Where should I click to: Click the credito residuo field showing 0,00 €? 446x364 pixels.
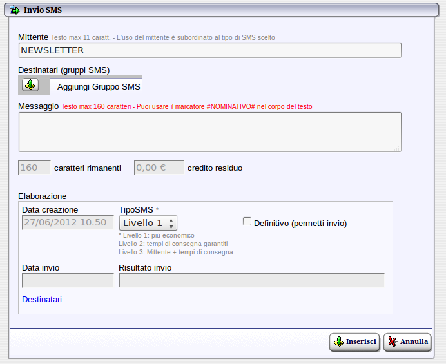[159, 168]
